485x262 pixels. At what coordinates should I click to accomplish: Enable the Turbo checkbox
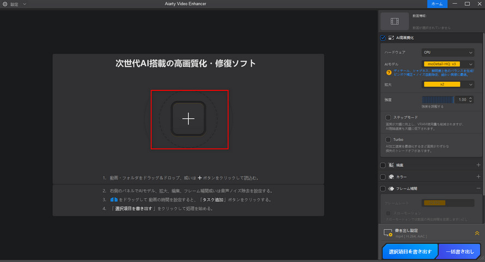(388, 139)
